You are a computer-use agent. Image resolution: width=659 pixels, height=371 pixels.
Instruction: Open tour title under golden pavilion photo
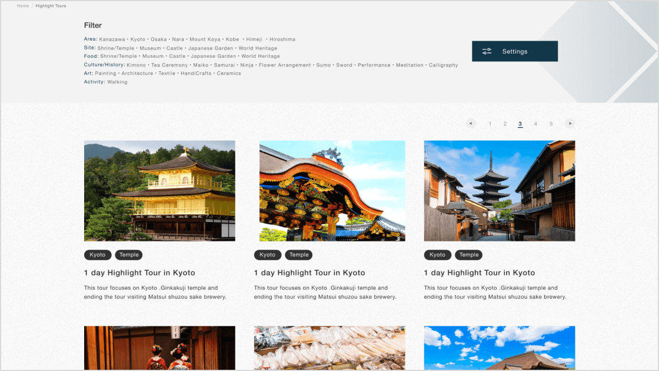[x=139, y=273]
